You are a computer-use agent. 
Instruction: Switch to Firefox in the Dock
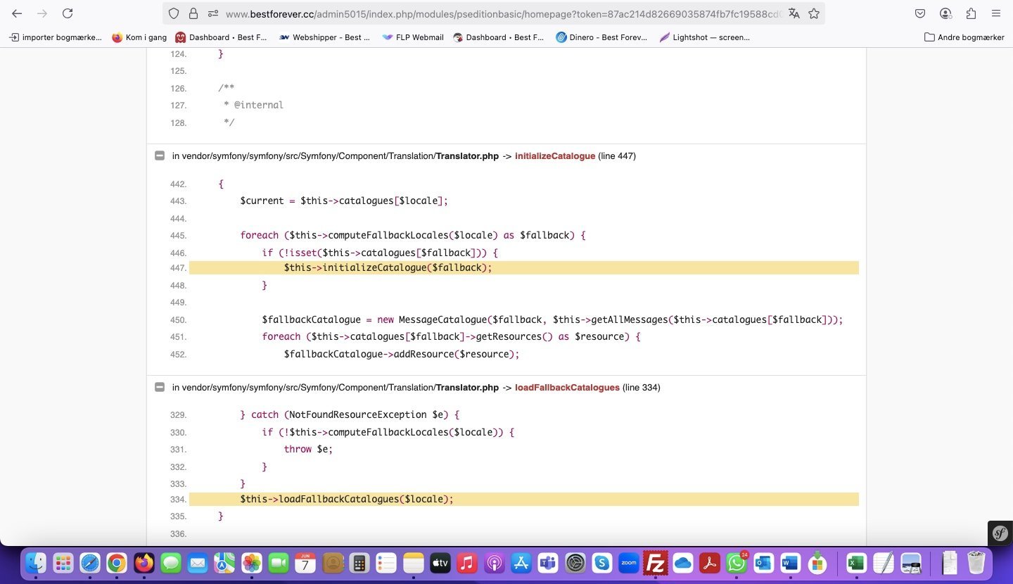click(x=144, y=563)
